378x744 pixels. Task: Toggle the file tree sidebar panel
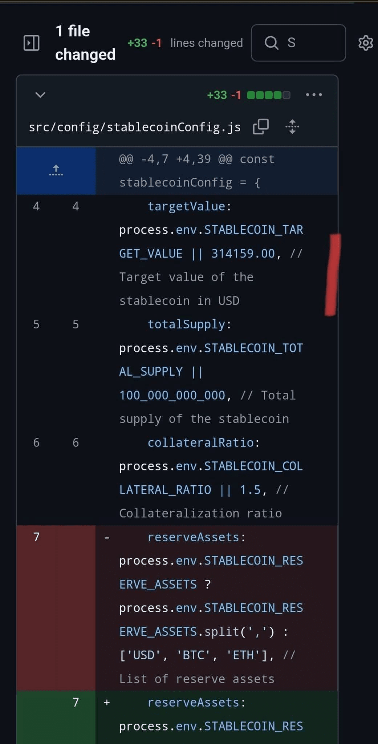31,43
